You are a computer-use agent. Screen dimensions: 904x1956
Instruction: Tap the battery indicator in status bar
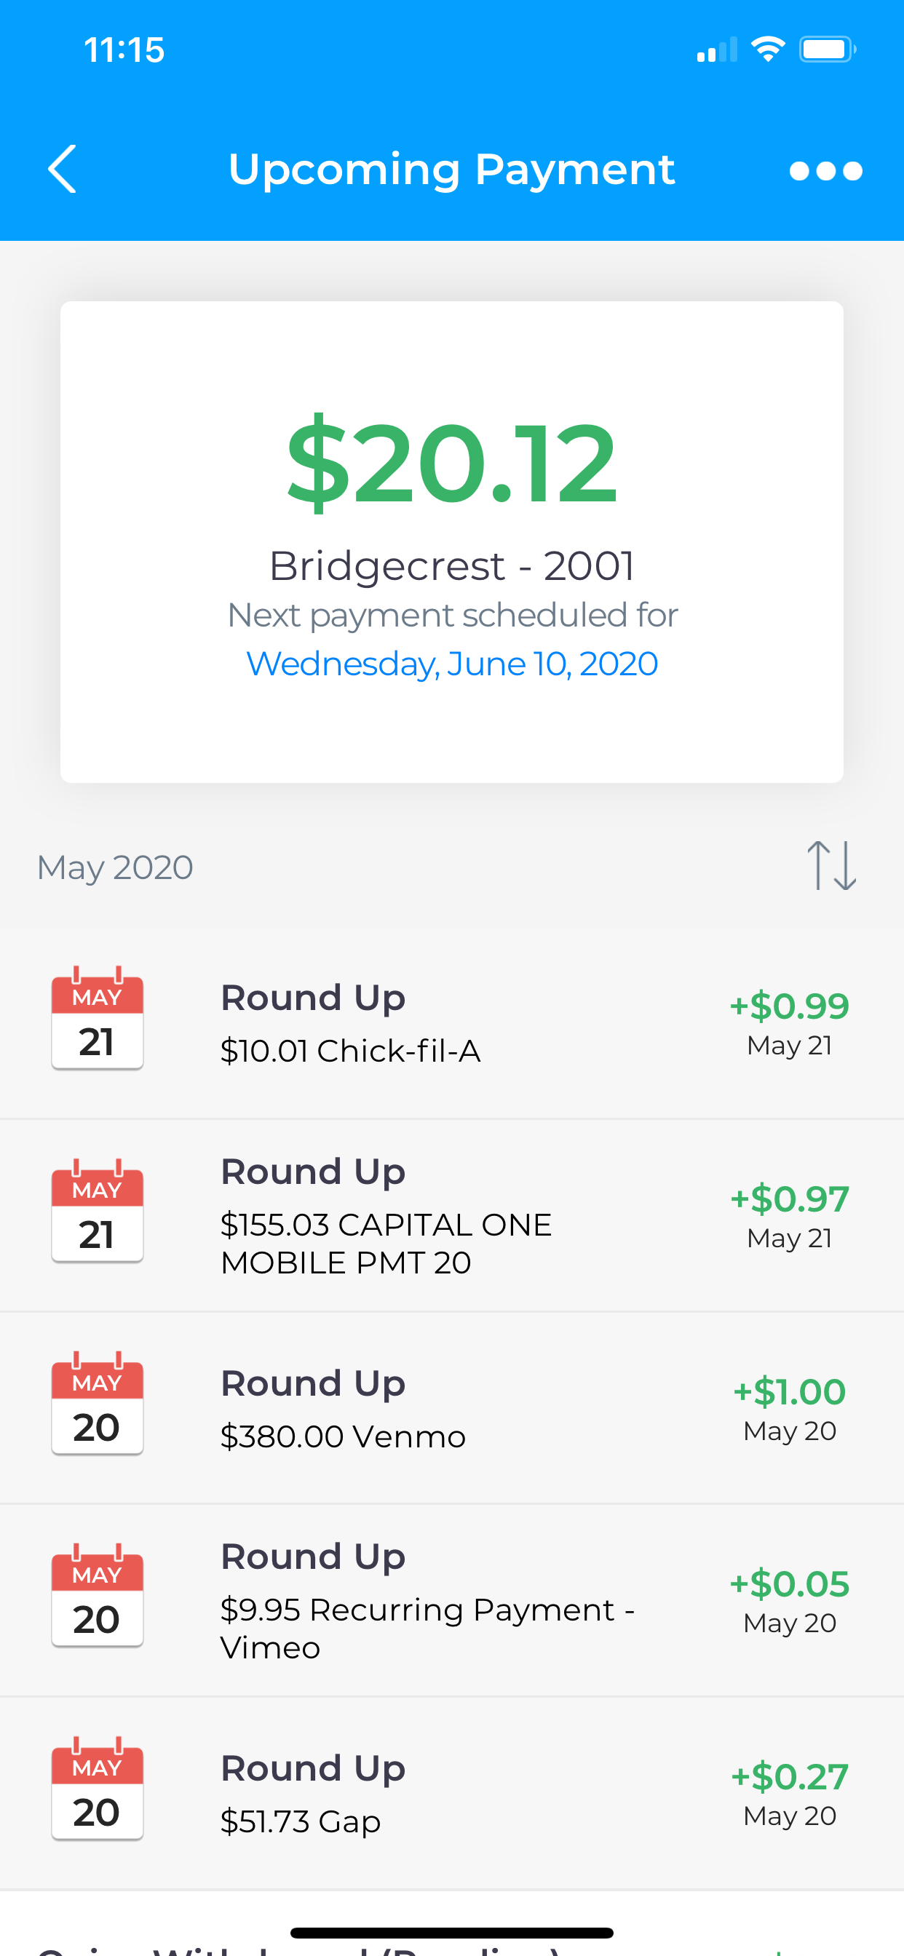tap(827, 50)
